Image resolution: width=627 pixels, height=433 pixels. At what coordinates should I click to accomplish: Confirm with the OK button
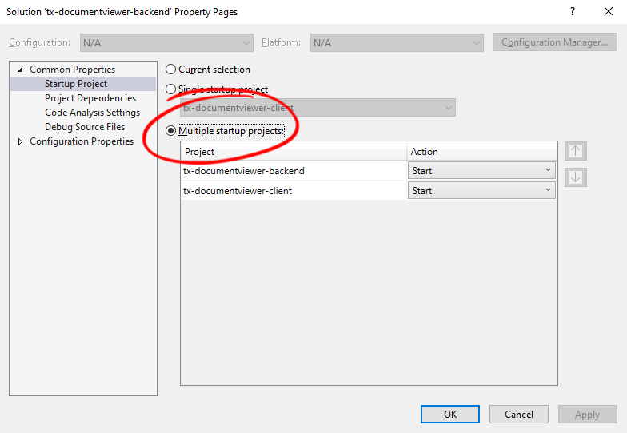pyautogui.click(x=450, y=414)
